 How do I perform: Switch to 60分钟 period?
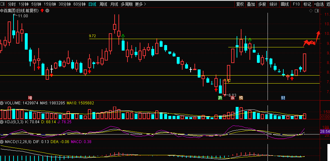pos(79,4)
